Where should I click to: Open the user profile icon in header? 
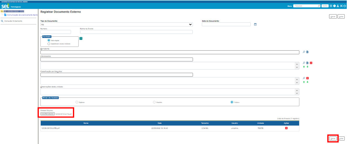tap(338, 6)
